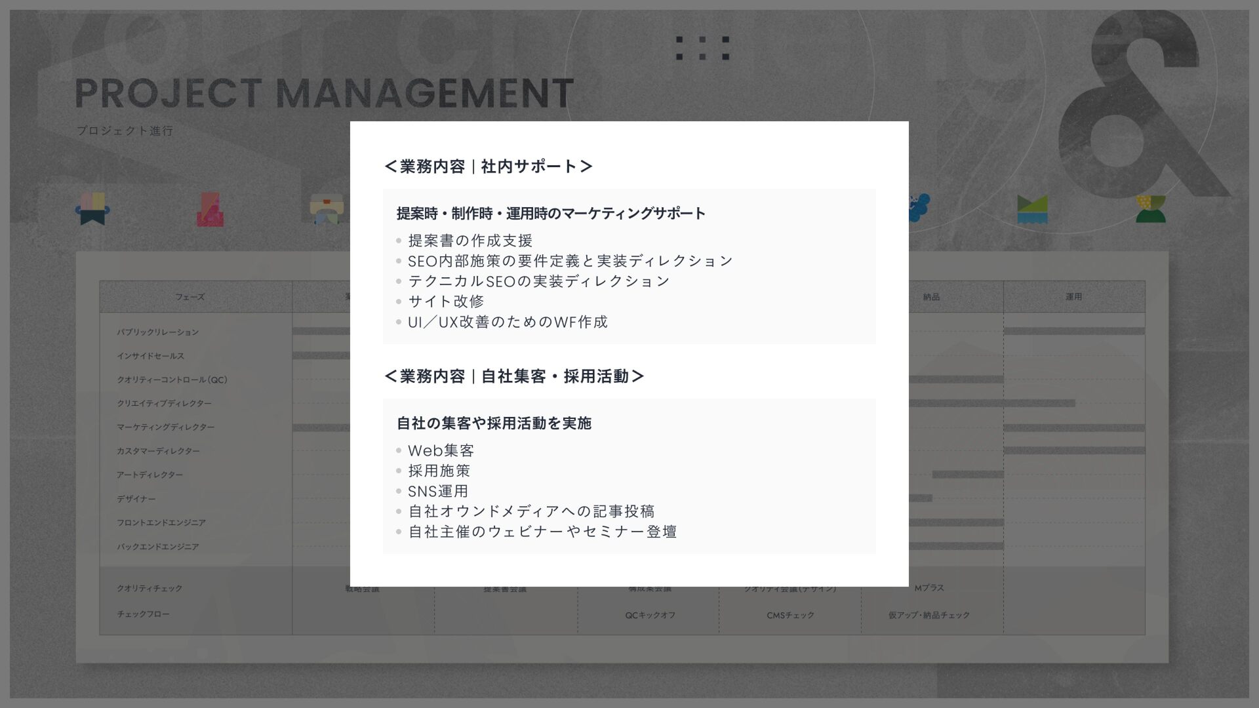1259x708 pixels.
Task: Select the blue cluster icon beside the modal
Action: (x=919, y=207)
